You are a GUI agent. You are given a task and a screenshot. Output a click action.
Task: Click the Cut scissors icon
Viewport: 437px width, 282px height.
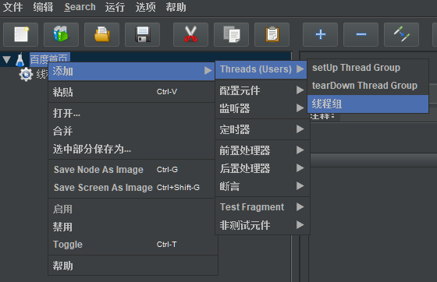click(190, 34)
